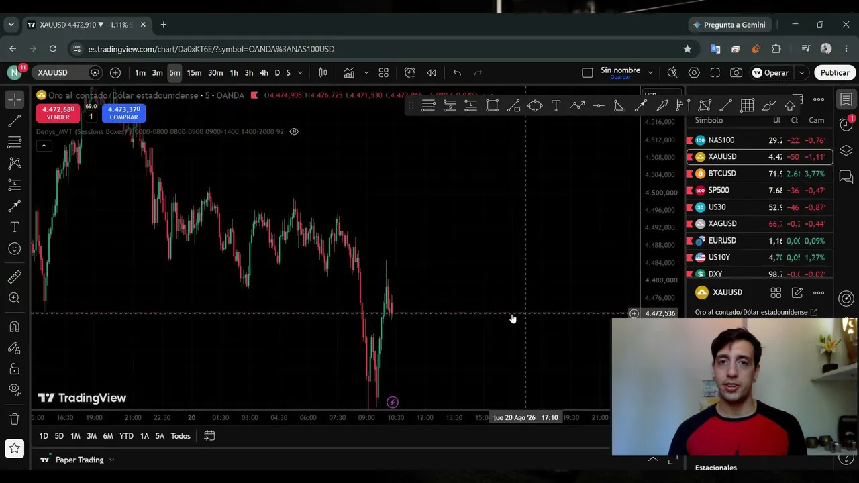This screenshot has height=483, width=859.
Task: Open the chart layout selector square
Action: (587, 72)
